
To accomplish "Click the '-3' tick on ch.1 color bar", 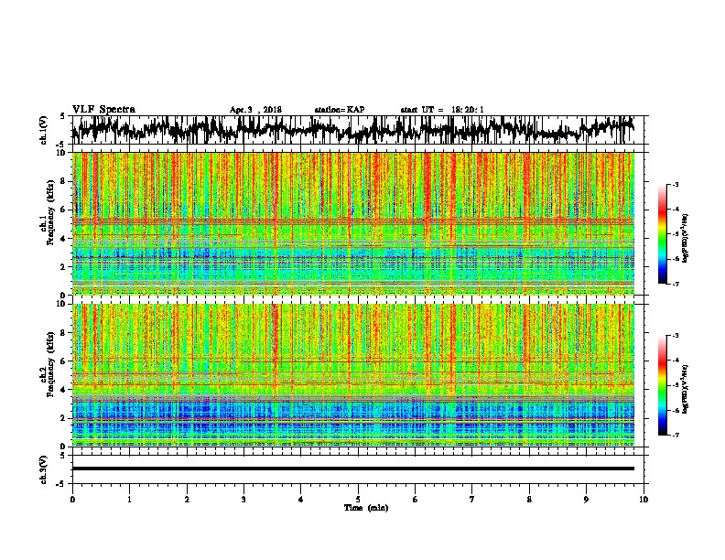I will point(675,184).
